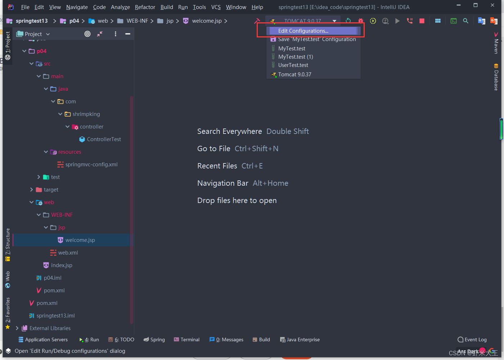
Task: Collapse the p04 module node
Action: 24,51
